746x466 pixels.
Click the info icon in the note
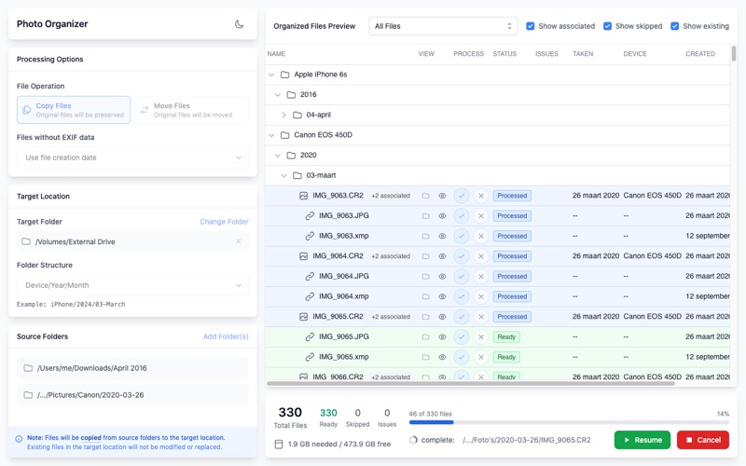point(19,438)
